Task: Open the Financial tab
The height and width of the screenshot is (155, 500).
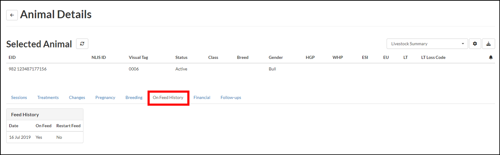Action: pyautogui.click(x=202, y=98)
